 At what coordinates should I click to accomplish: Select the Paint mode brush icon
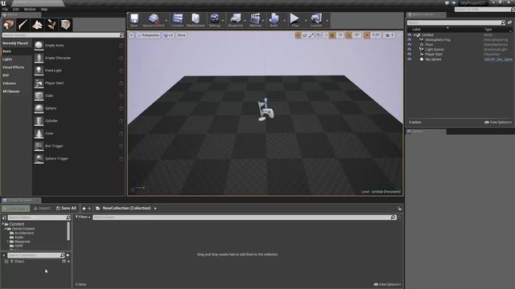coord(23,25)
